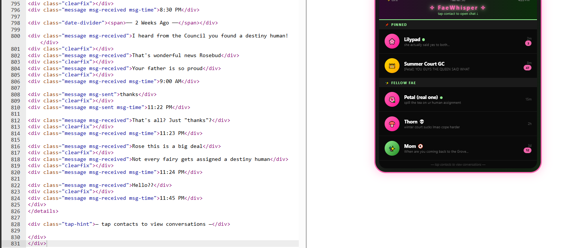The width and height of the screenshot is (579, 248).
Task: Click line number 812 in the gutter
Action: click(x=16, y=120)
